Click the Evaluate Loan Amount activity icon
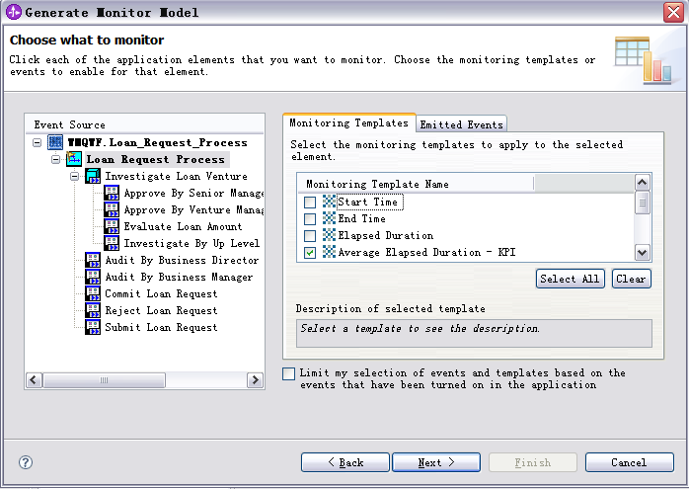The height and width of the screenshot is (489, 689). (x=112, y=226)
